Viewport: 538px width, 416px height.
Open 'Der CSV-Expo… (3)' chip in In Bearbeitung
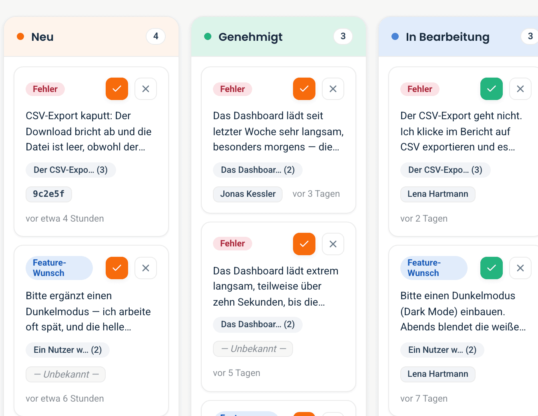(x=446, y=170)
